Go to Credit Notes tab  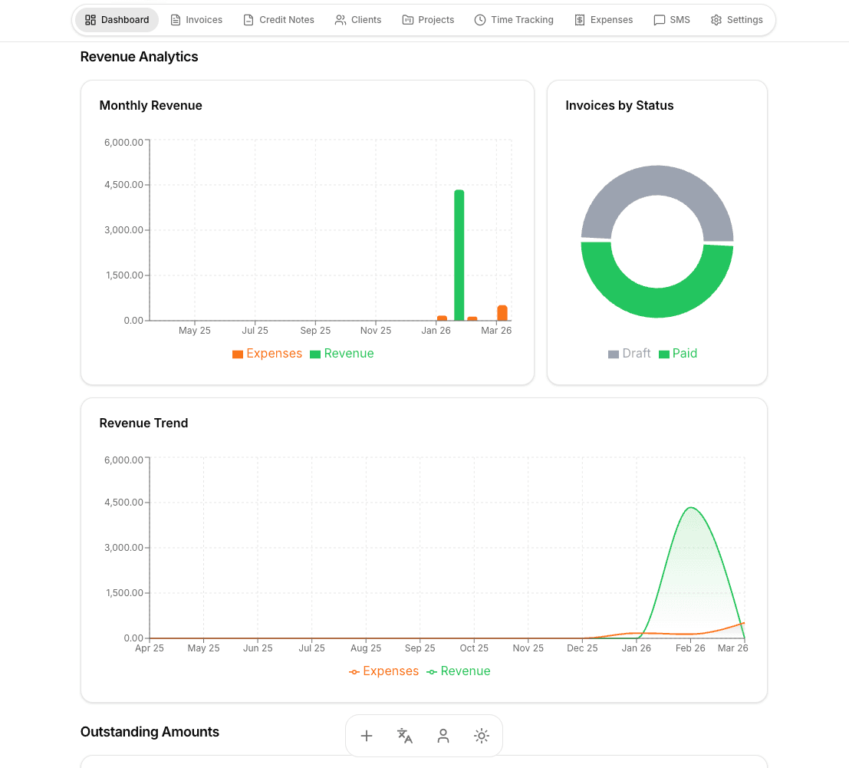[278, 20]
